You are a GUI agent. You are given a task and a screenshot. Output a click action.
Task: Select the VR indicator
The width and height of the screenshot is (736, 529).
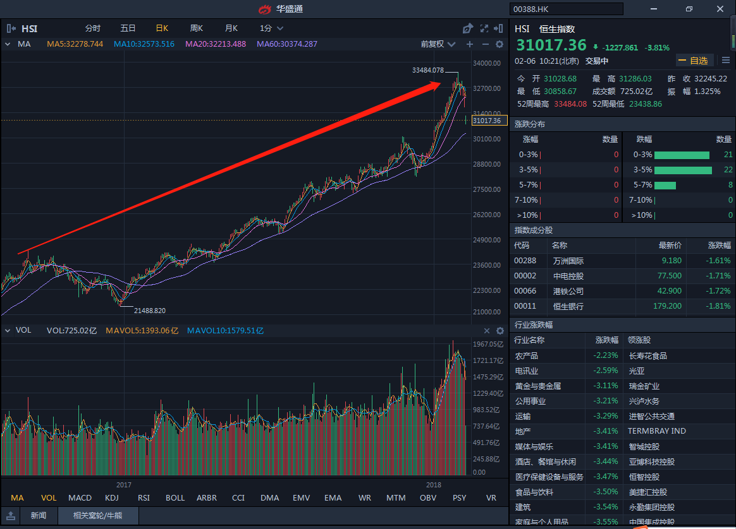[x=491, y=497]
